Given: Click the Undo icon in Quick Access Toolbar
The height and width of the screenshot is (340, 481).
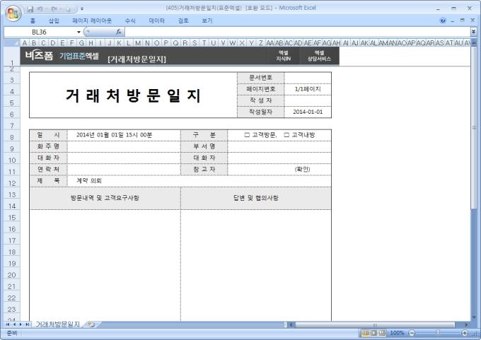Looking at the screenshot, I should (x=40, y=9).
